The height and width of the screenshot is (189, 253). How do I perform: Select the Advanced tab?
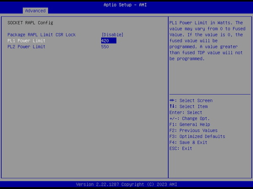[35, 10]
